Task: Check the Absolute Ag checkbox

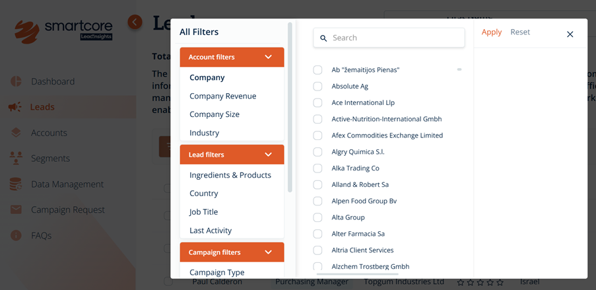Action: point(317,87)
